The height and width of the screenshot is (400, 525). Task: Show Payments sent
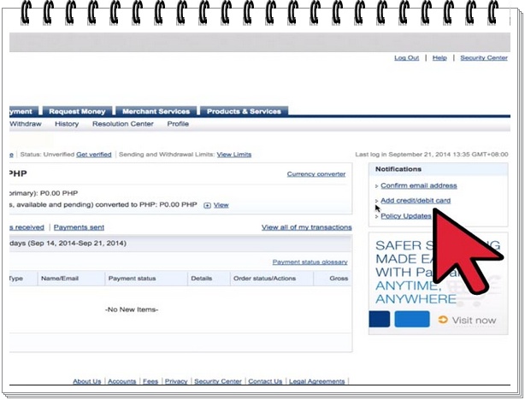click(79, 227)
